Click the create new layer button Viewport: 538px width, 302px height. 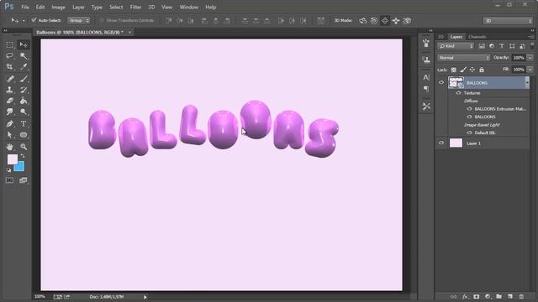(510, 296)
